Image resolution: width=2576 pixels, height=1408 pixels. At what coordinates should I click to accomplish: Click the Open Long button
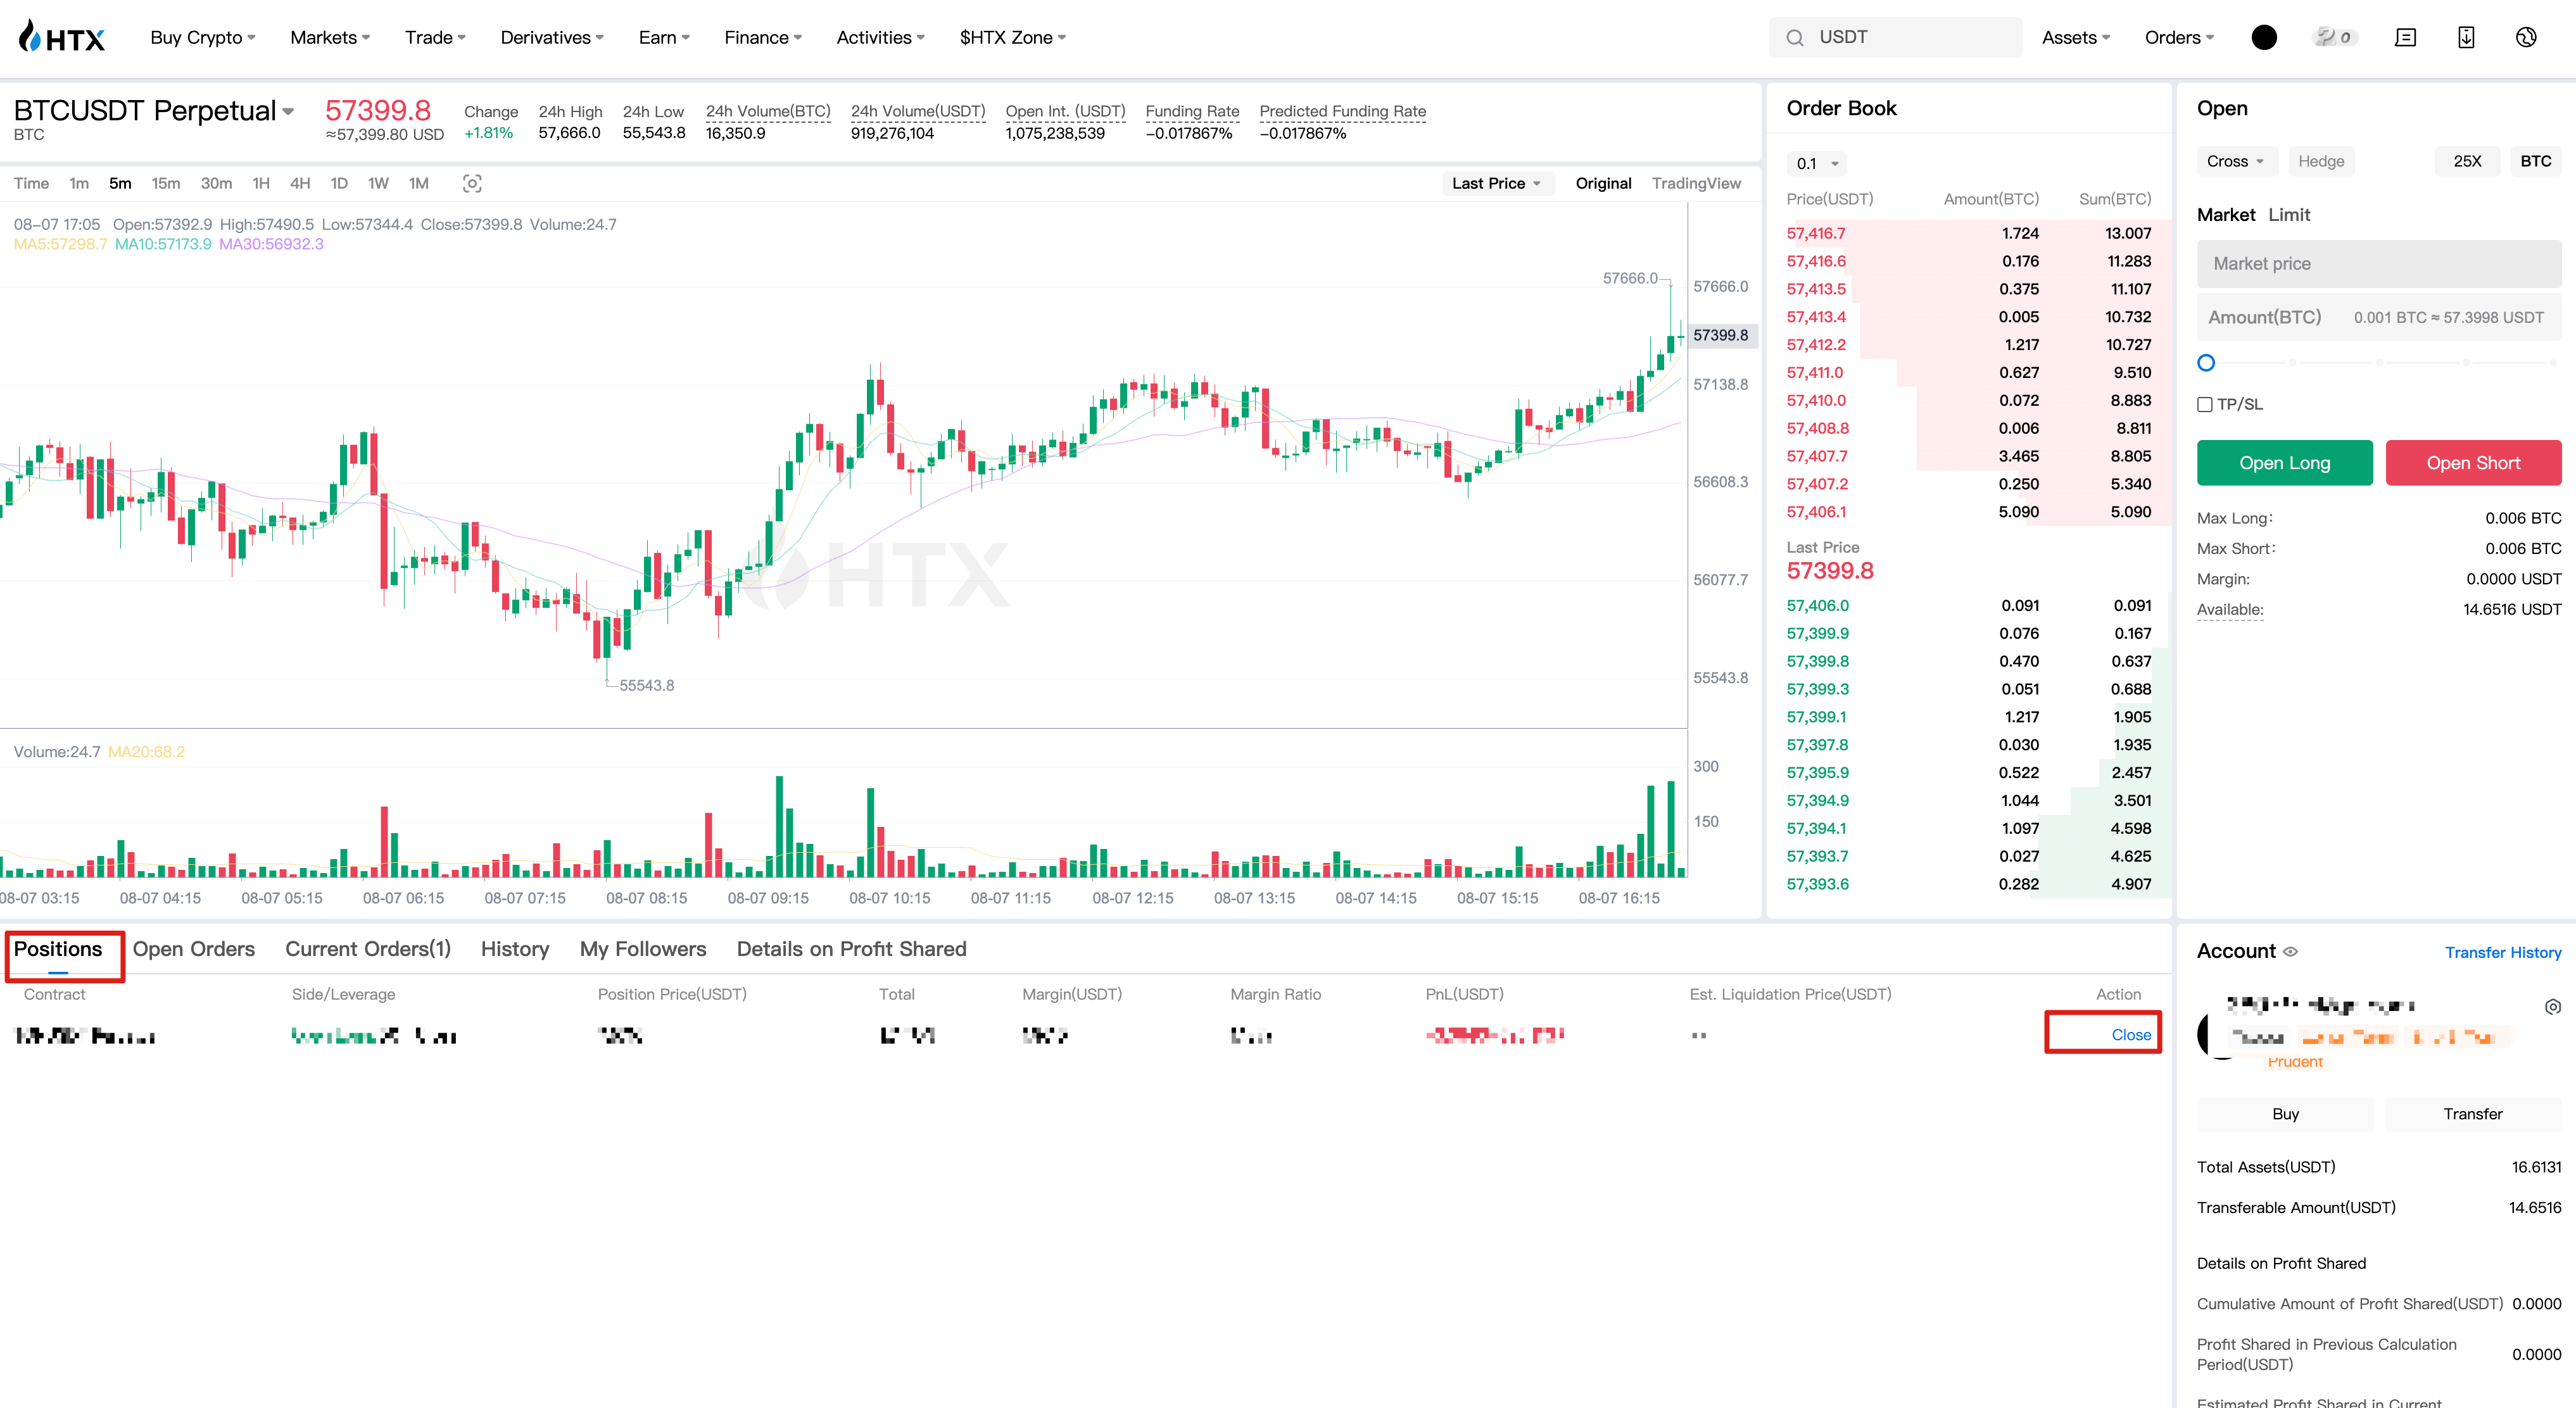click(x=2284, y=463)
